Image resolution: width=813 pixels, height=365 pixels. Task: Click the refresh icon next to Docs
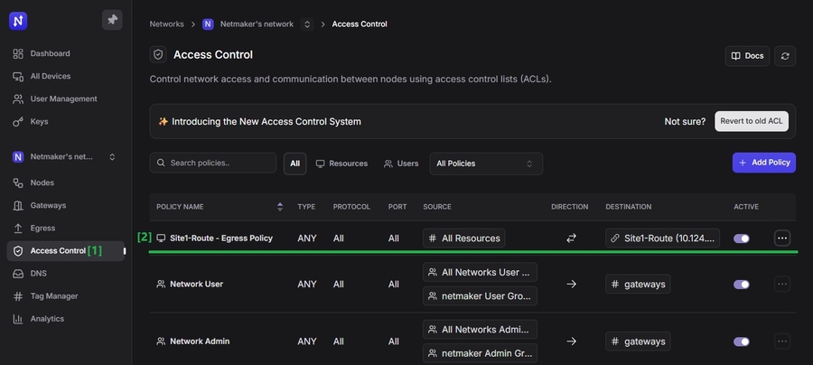[785, 56]
